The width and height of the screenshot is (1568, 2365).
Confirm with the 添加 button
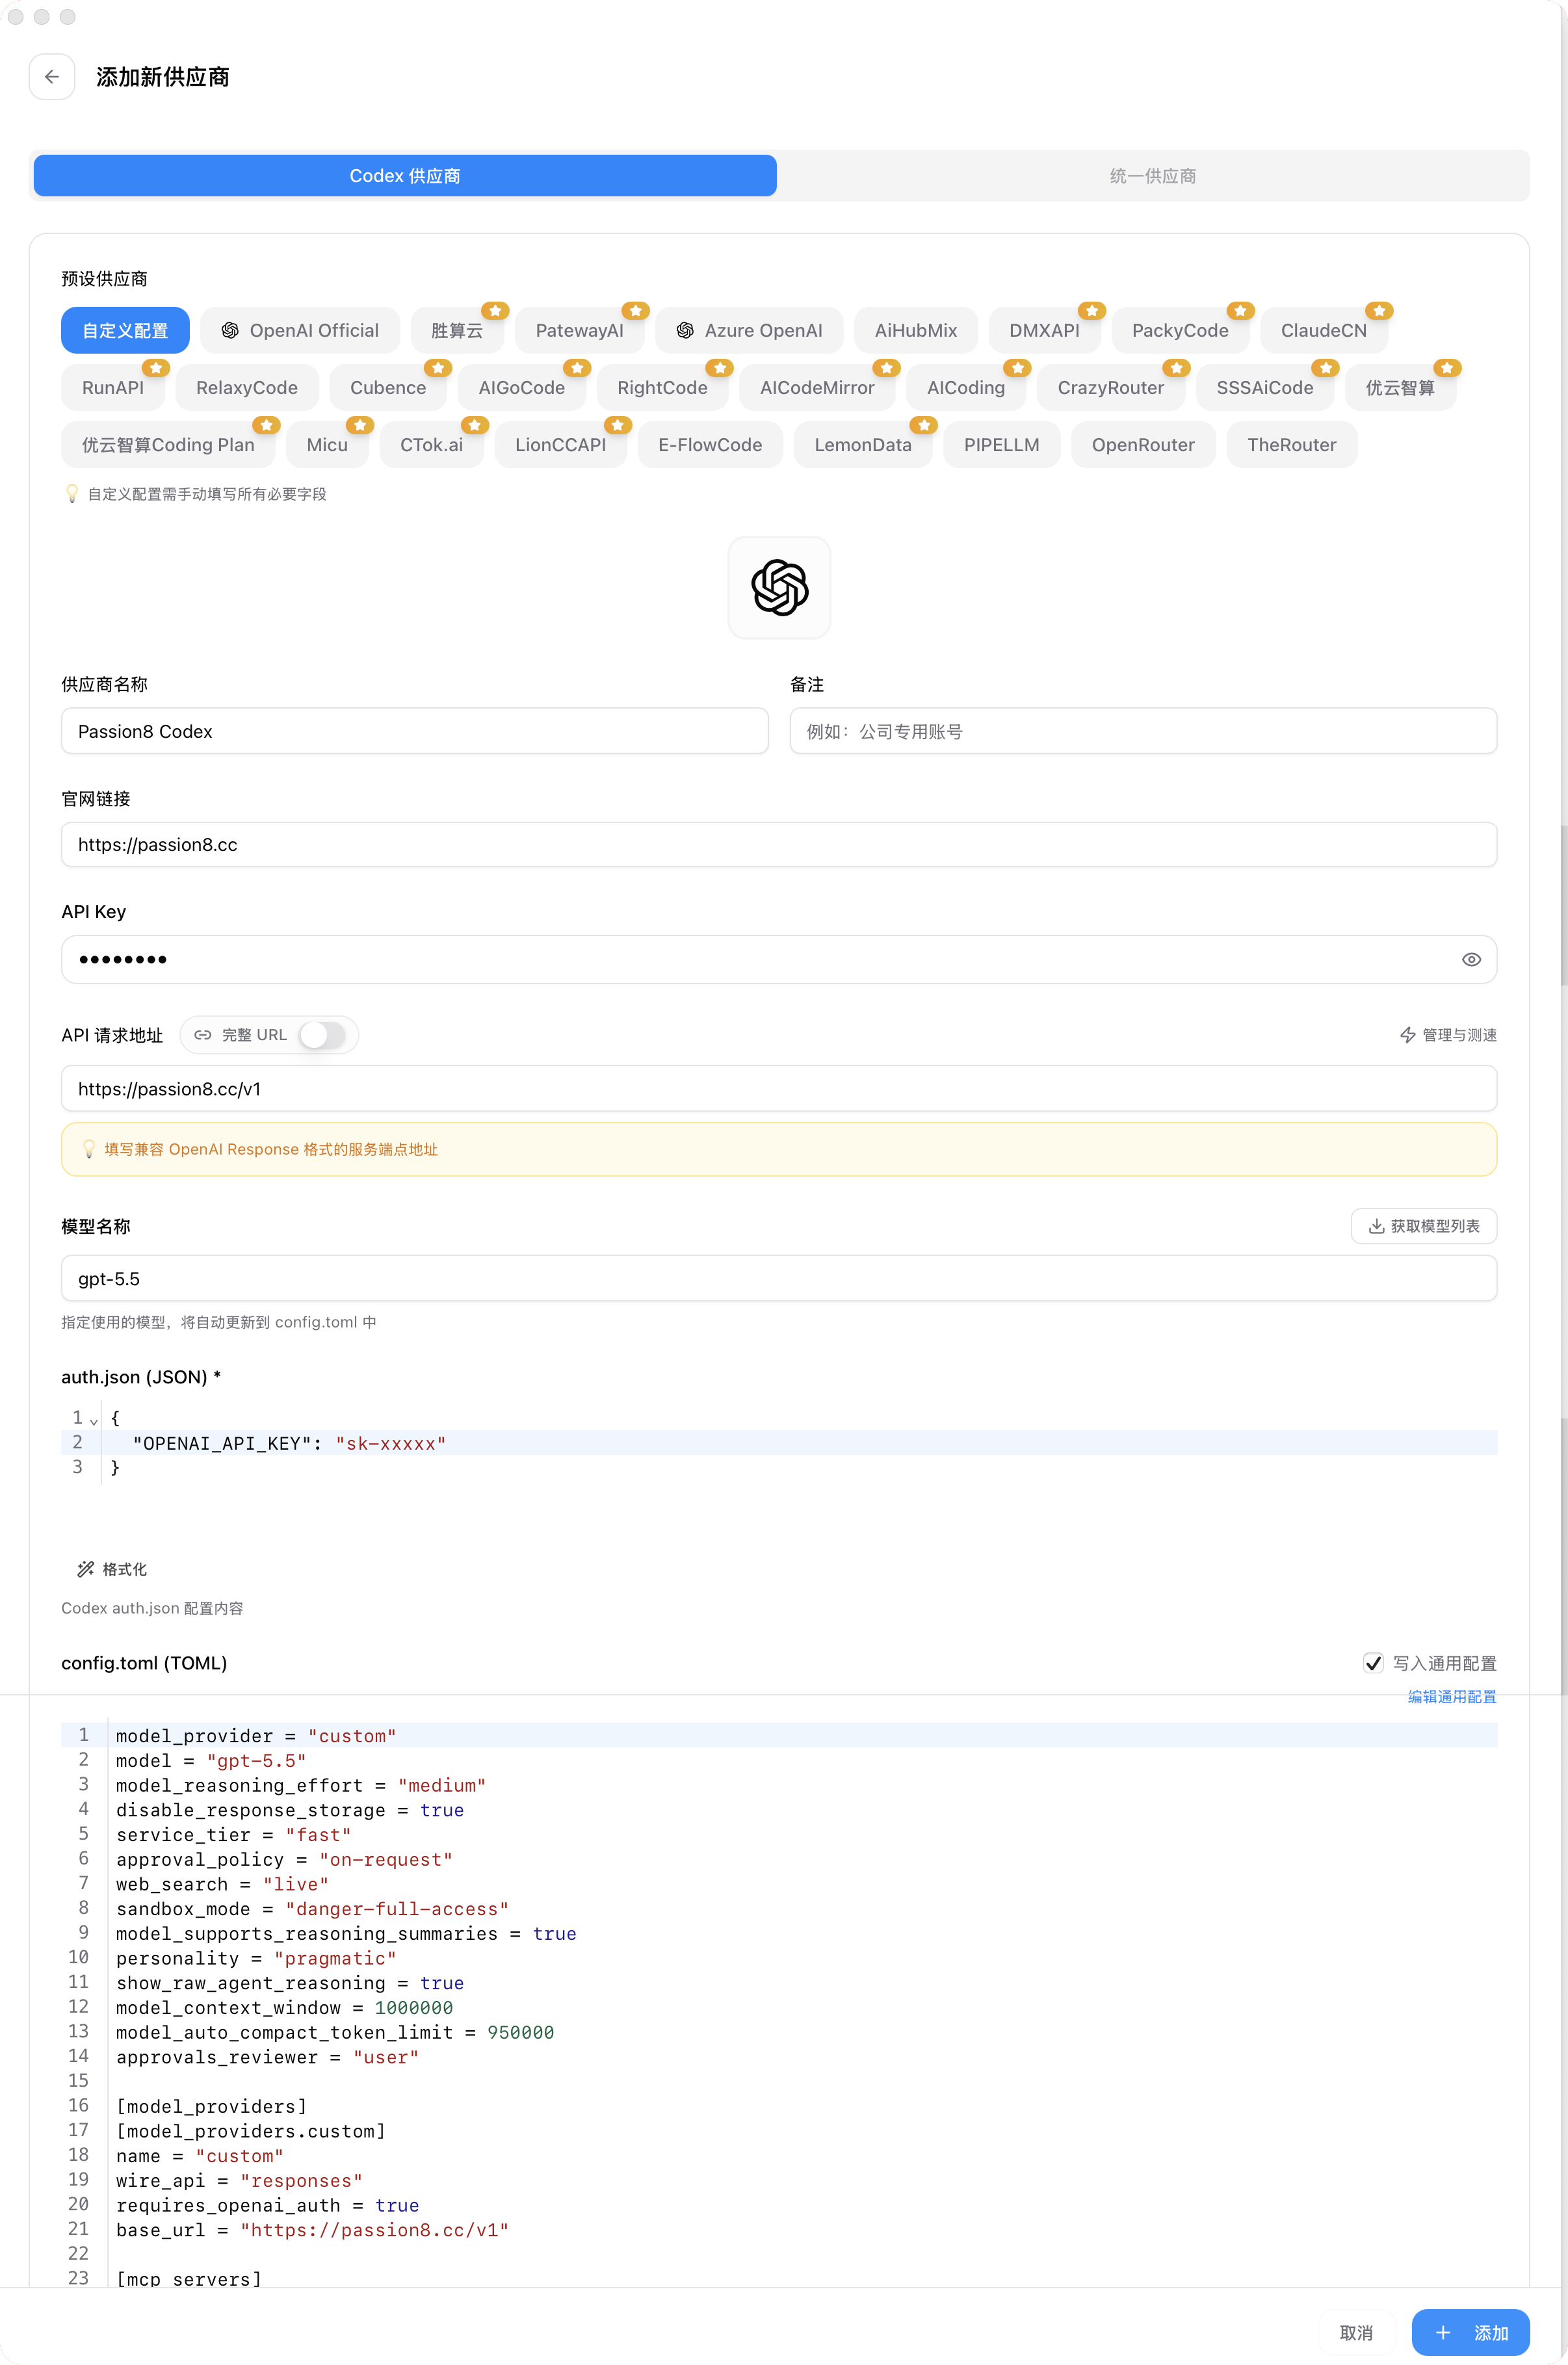click(x=1470, y=2332)
